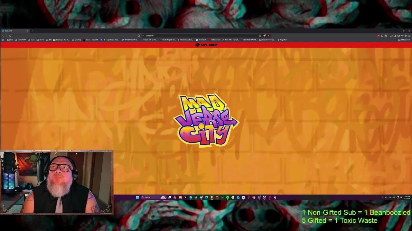This screenshot has height=231, width=412.
Task: Open the volume control in system tray
Action: 401,197
